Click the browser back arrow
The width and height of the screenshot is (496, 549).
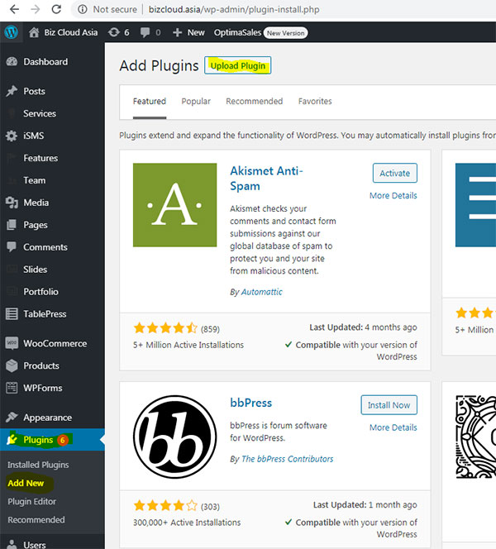[14, 9]
